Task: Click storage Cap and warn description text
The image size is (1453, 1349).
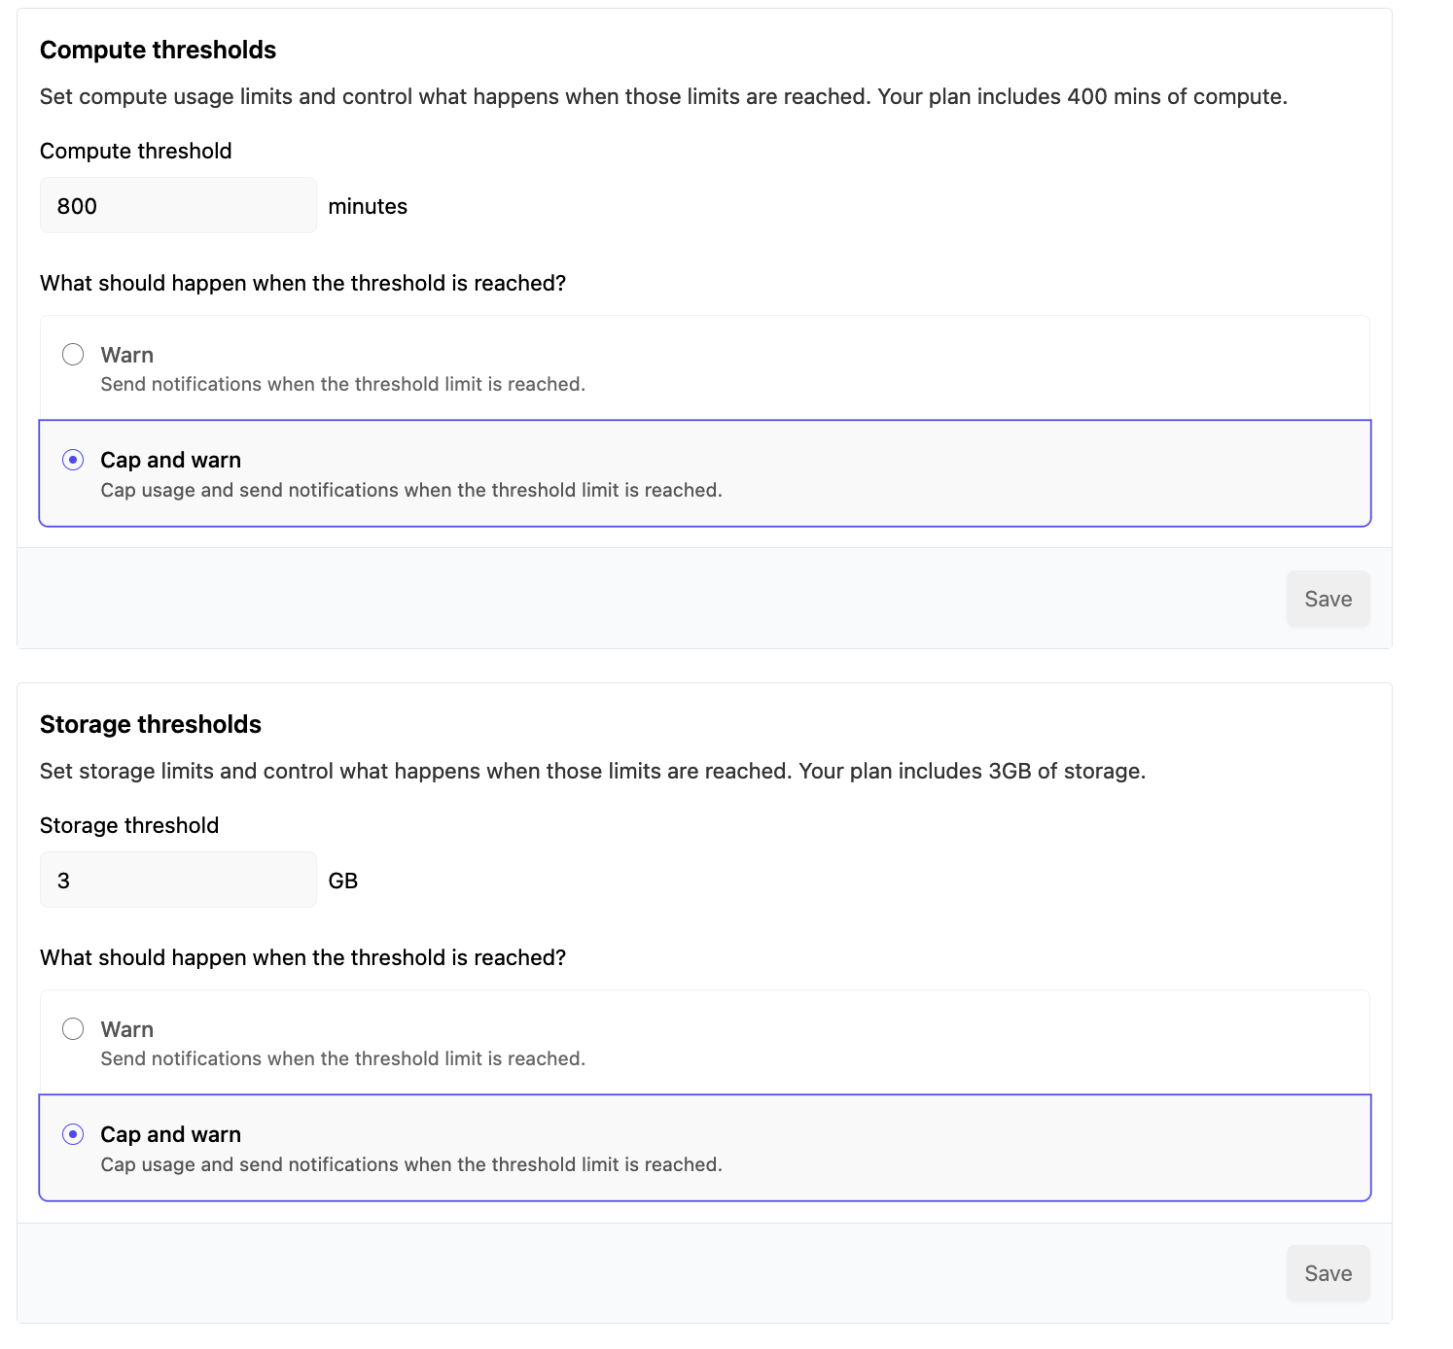Action: tap(410, 1164)
